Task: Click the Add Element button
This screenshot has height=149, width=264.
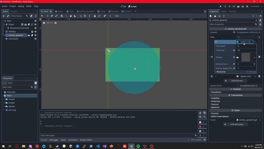Action: coord(236,81)
